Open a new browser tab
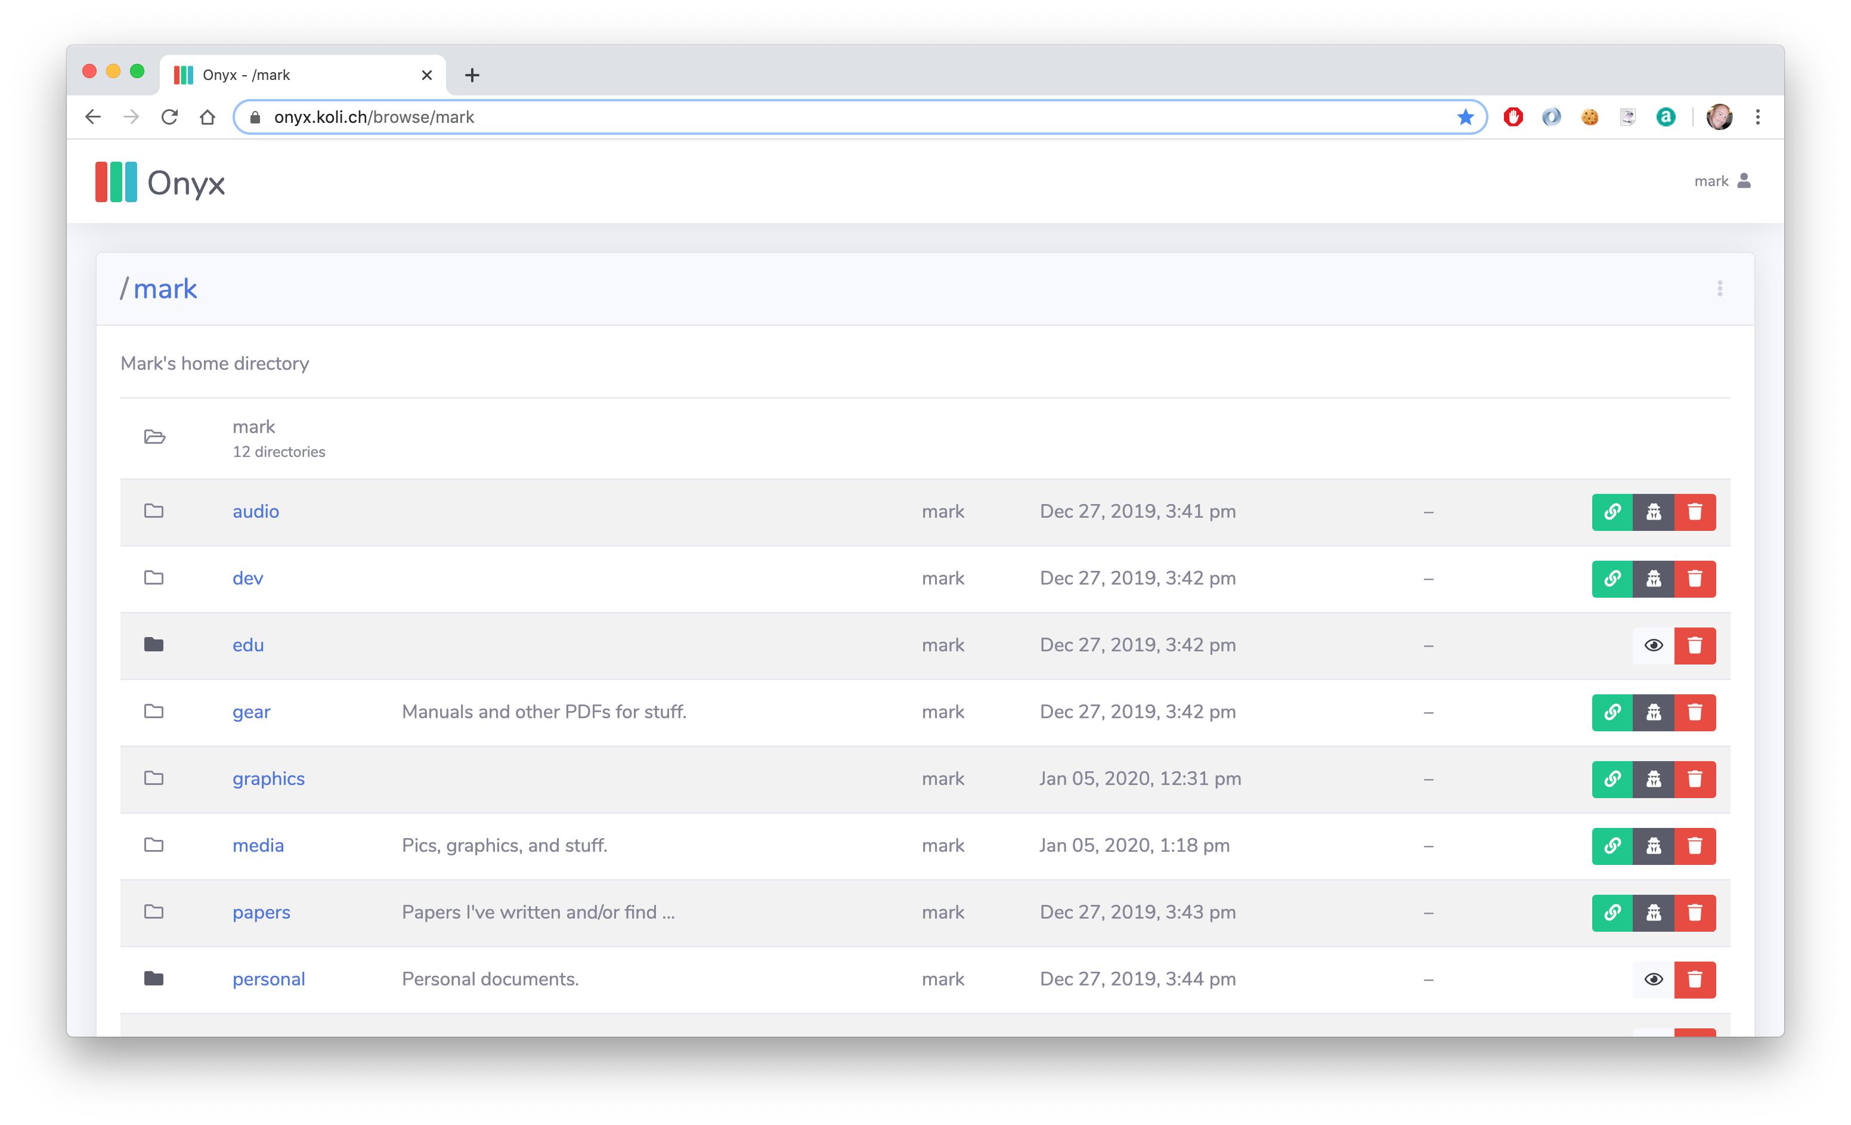 pos(472,75)
